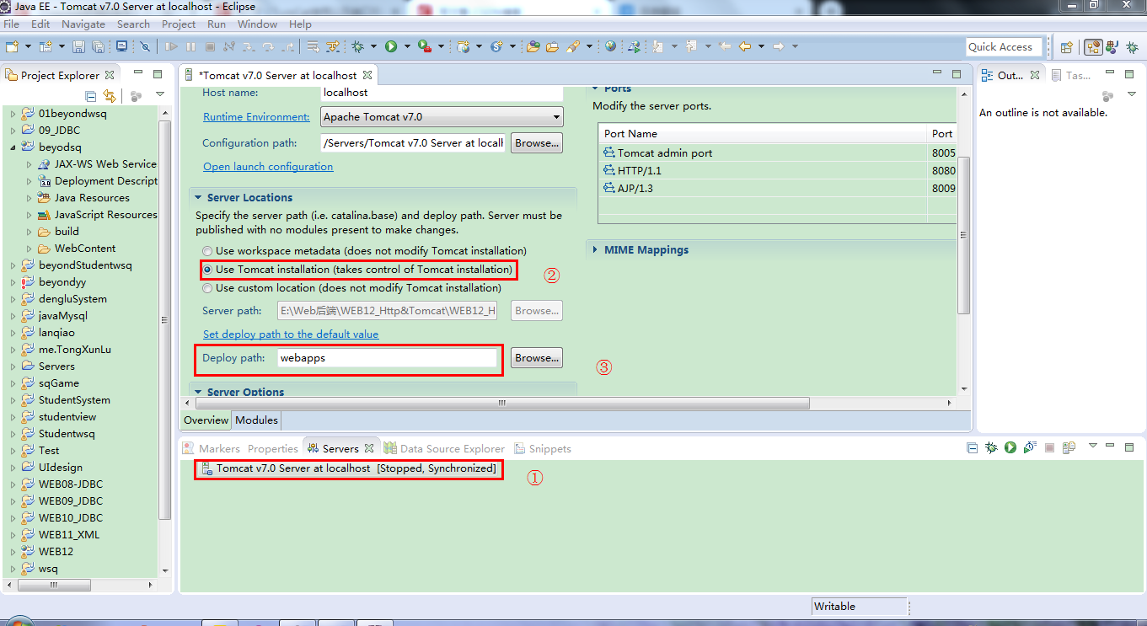Image resolution: width=1147 pixels, height=626 pixels.
Task: Click Set deploy path to default value link
Action: [x=291, y=334]
